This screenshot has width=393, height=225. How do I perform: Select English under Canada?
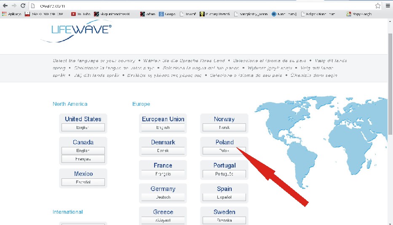tap(83, 151)
